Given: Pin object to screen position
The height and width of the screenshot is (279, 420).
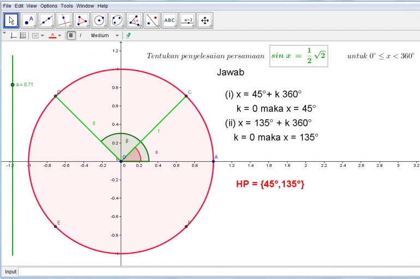Looking at the screenshot, I should (x=128, y=35).
